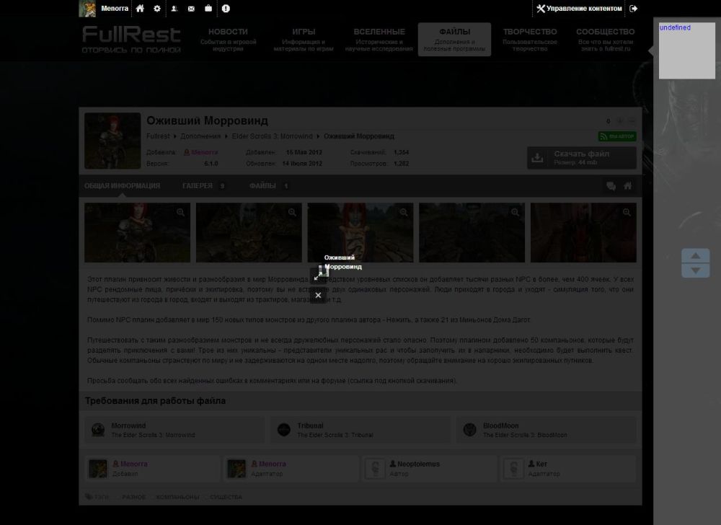Open notifications via the exclamation icon

tap(226, 8)
